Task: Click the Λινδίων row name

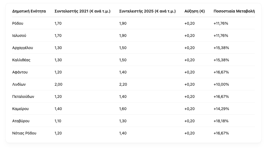Action: pos(19,84)
